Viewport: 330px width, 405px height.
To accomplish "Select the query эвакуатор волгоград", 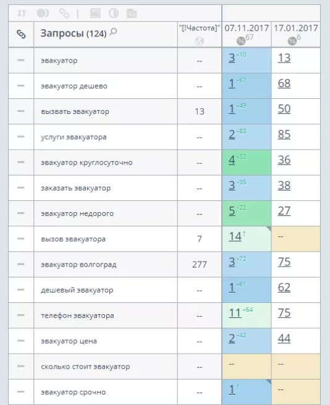I will [78, 265].
